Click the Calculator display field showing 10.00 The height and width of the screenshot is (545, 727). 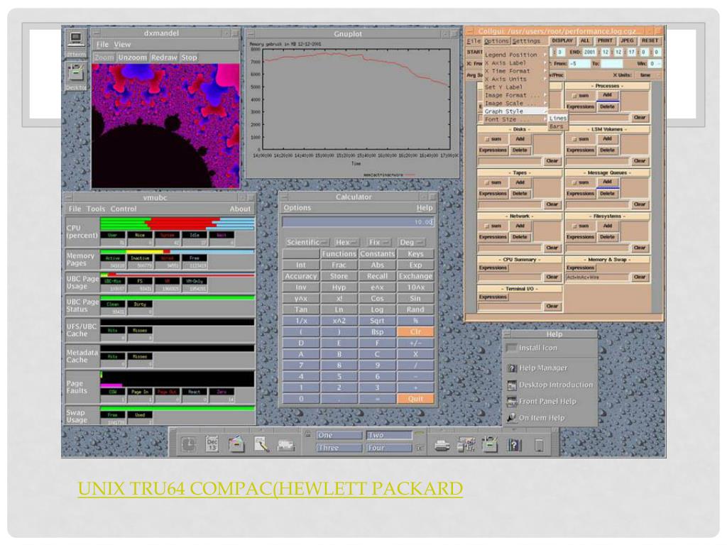pos(358,222)
